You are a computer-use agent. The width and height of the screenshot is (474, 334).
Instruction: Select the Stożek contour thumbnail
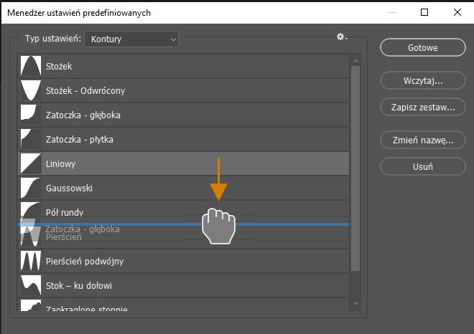[x=31, y=66]
